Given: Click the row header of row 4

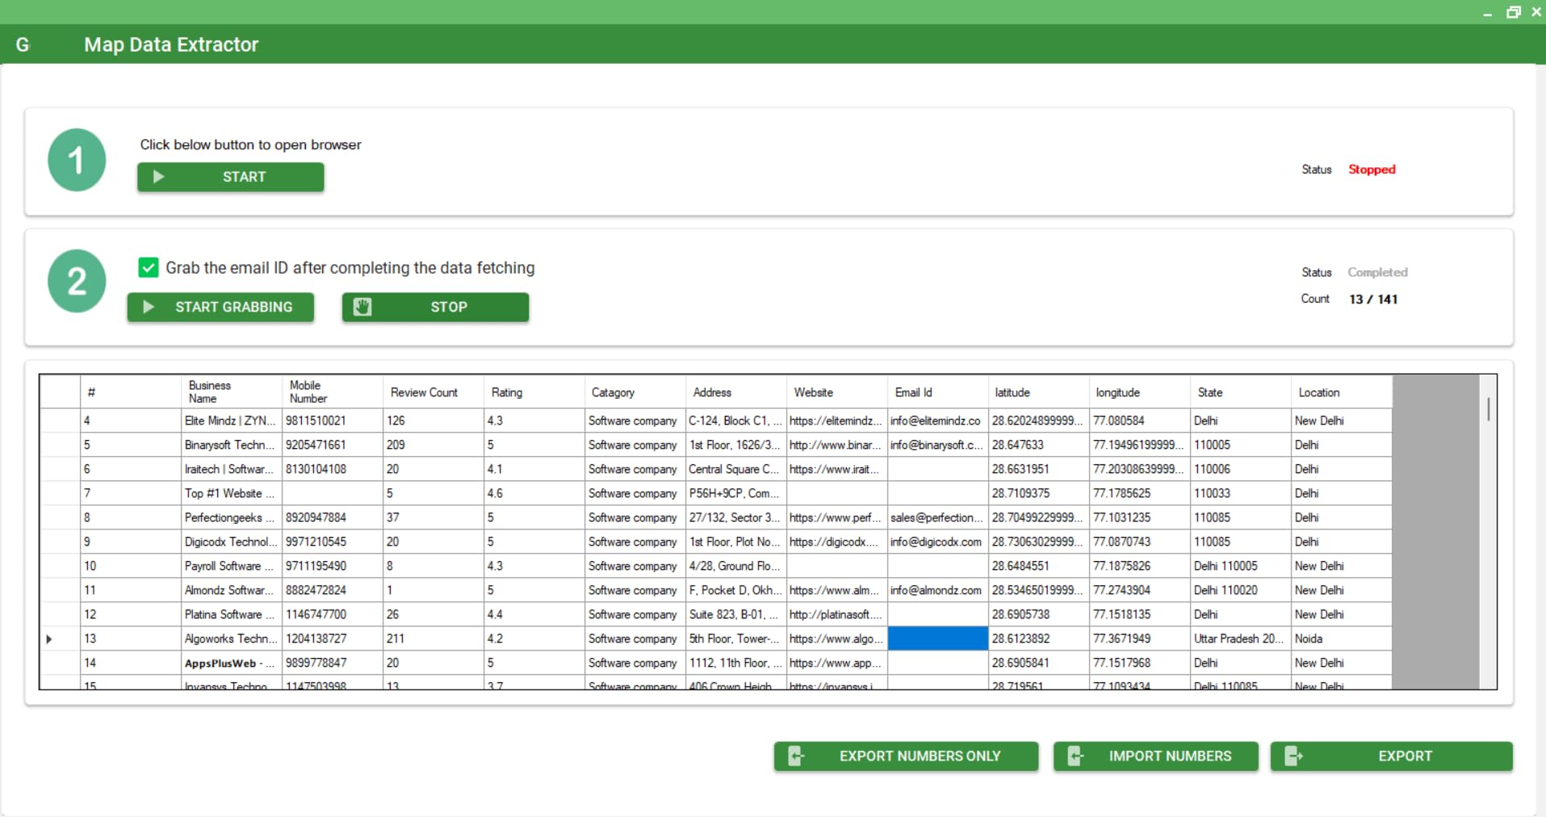Looking at the screenshot, I should coord(60,421).
